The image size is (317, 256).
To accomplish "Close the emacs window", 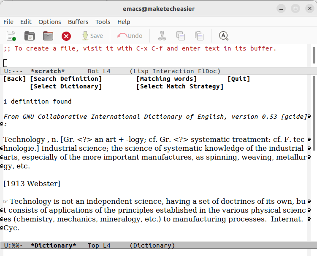I will (x=310, y=8).
